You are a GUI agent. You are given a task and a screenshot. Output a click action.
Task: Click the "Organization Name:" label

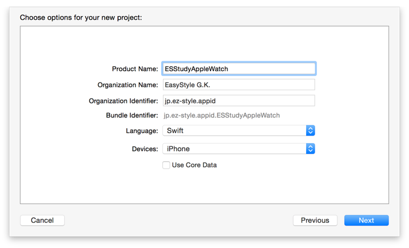[x=128, y=85]
